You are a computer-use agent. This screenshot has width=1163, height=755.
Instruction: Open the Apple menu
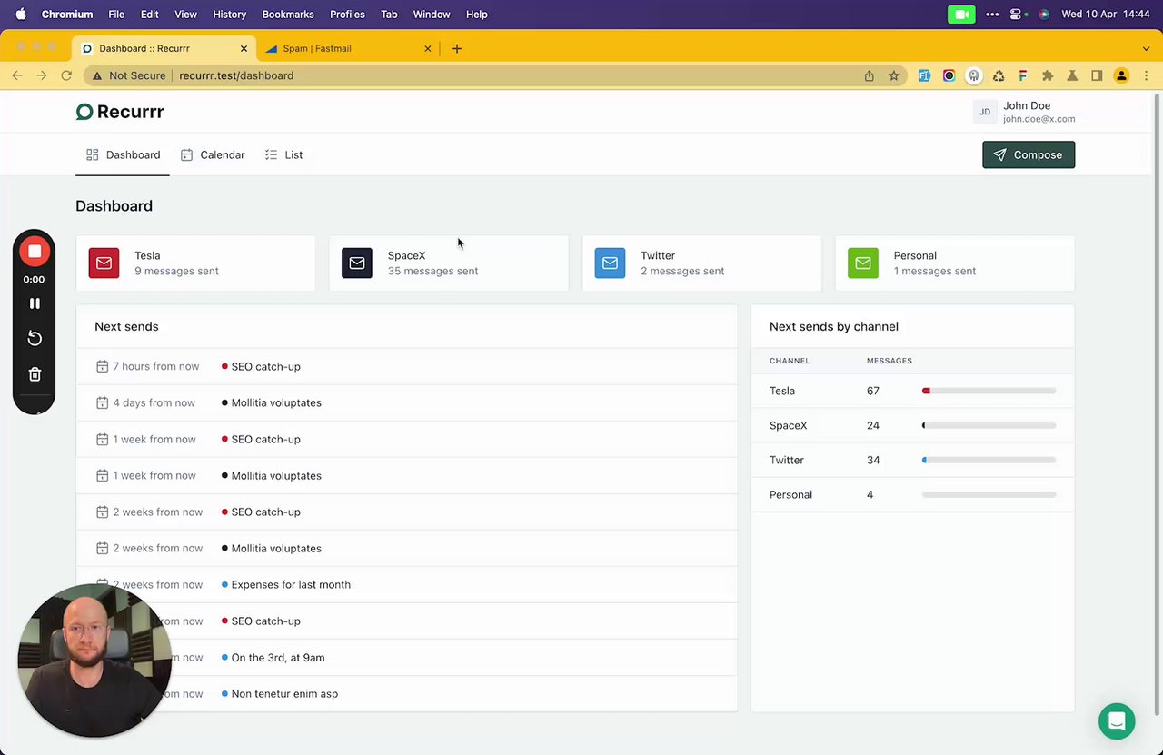point(21,15)
